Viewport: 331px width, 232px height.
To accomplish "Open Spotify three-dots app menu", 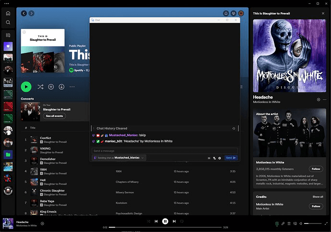I will [x=6, y=3].
